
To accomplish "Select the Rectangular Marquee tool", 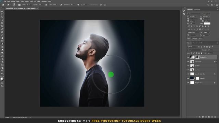I will click(x=2, y=14).
